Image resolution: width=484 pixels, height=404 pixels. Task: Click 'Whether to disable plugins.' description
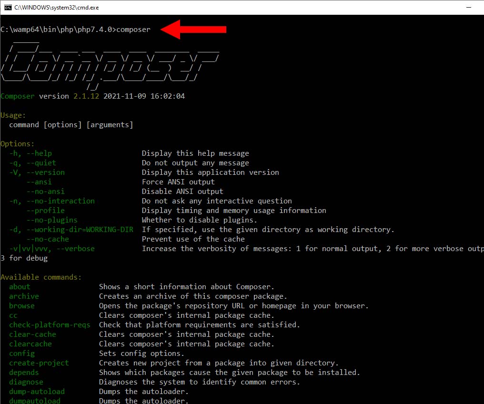point(200,220)
